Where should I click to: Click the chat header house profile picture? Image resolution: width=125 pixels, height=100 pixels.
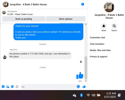(5, 4)
